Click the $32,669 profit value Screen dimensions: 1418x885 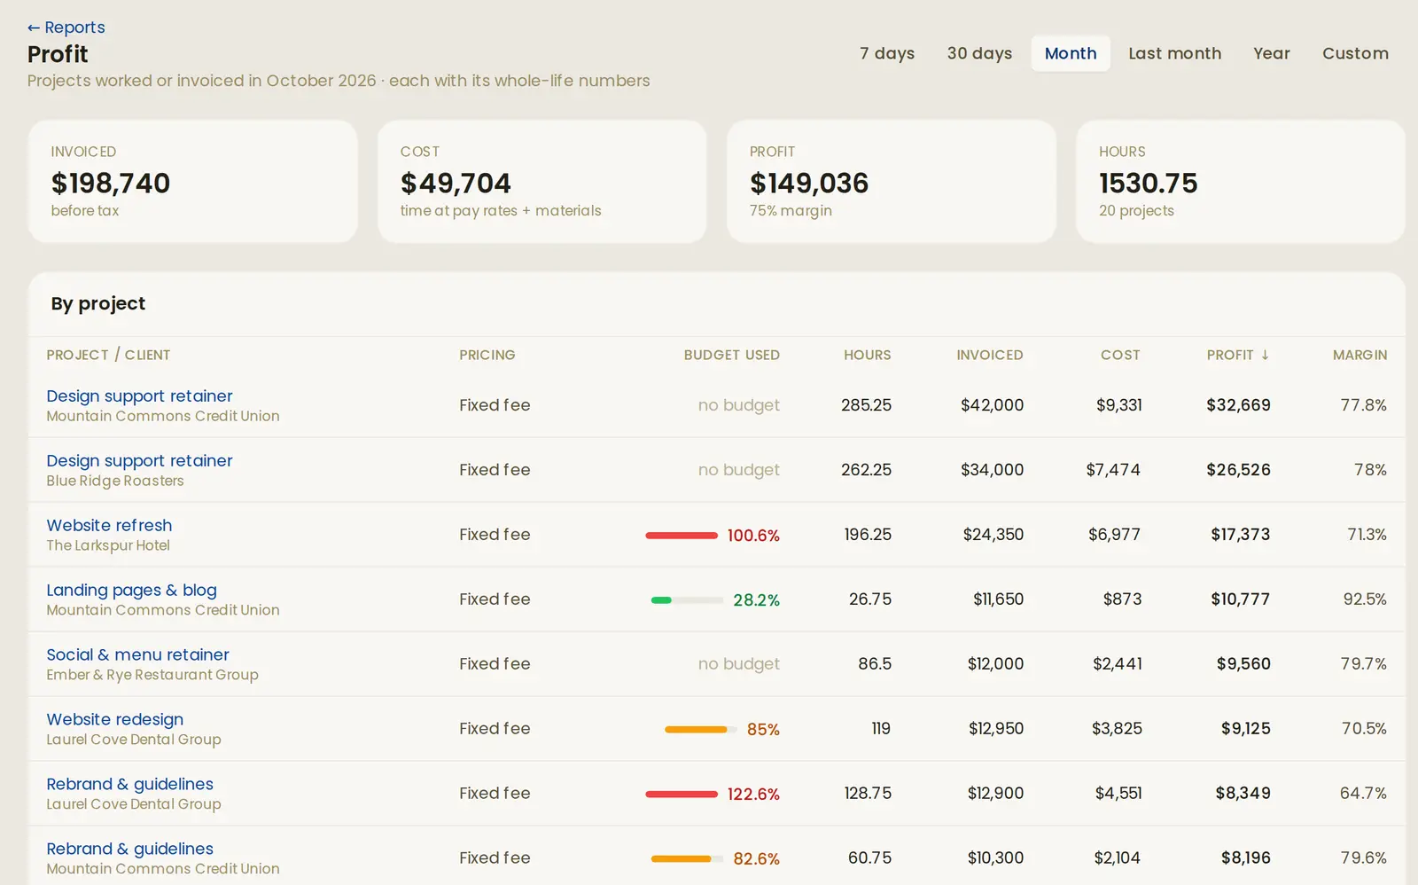[x=1238, y=405]
